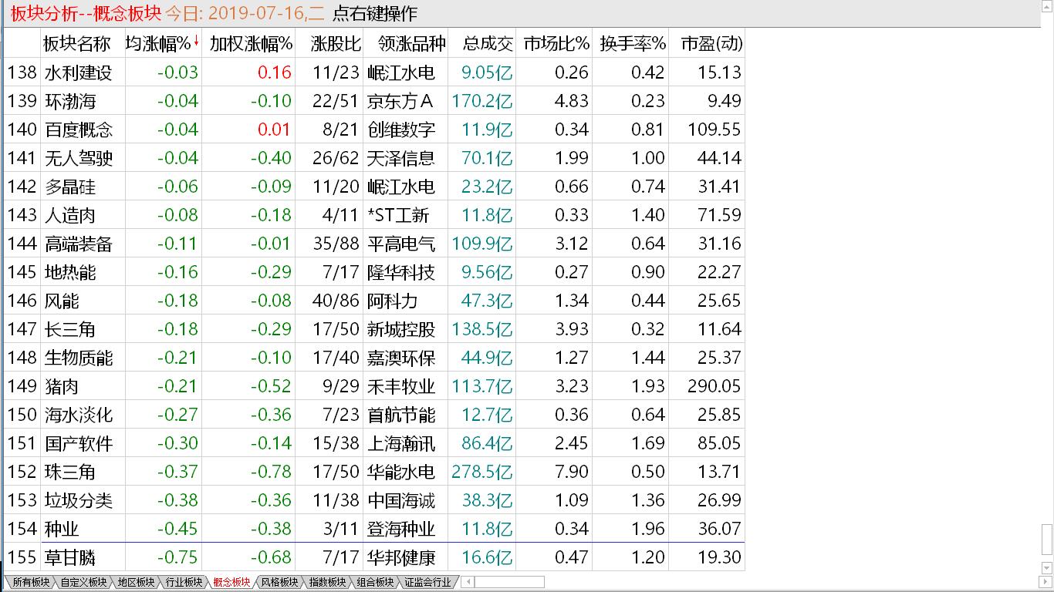Click leading stock 登海种业

(x=401, y=529)
